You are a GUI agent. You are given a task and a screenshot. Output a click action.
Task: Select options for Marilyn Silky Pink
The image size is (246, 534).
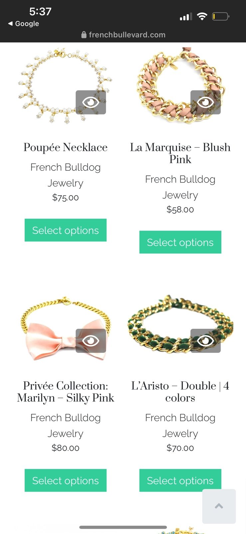coord(66,480)
